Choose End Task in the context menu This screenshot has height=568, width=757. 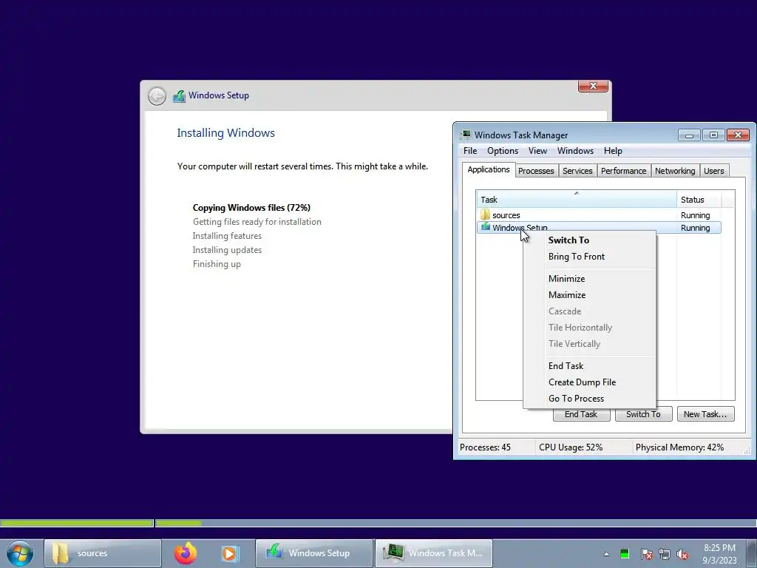[x=589, y=366]
